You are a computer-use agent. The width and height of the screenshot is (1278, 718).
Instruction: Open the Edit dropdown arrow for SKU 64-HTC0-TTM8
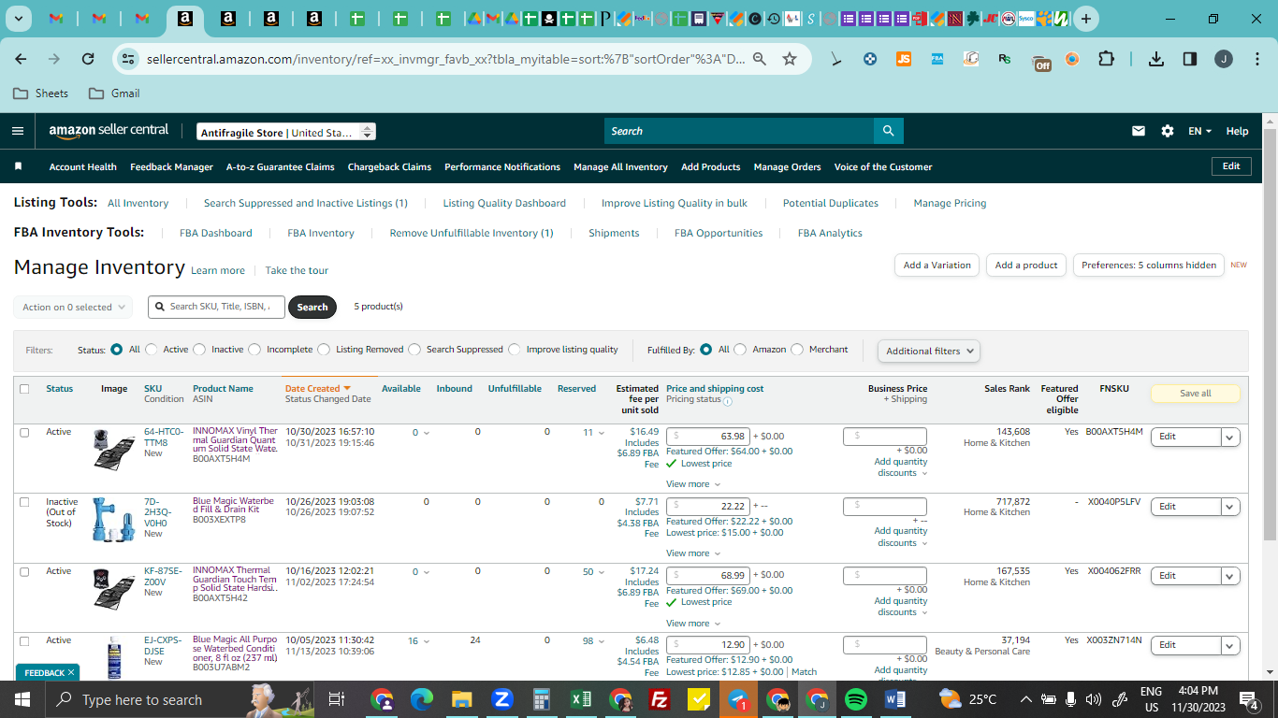(1230, 437)
